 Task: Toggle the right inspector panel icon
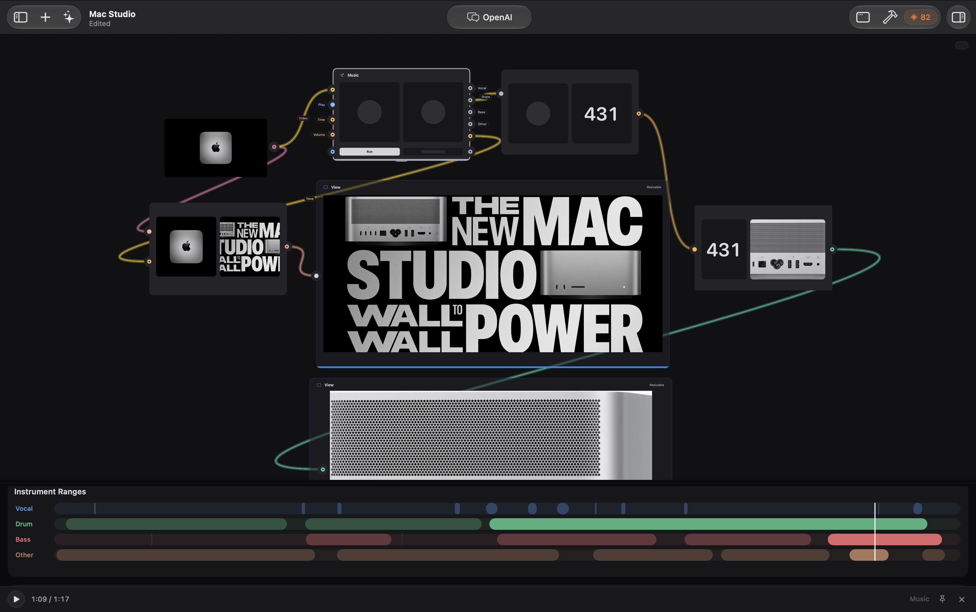pyautogui.click(x=958, y=17)
